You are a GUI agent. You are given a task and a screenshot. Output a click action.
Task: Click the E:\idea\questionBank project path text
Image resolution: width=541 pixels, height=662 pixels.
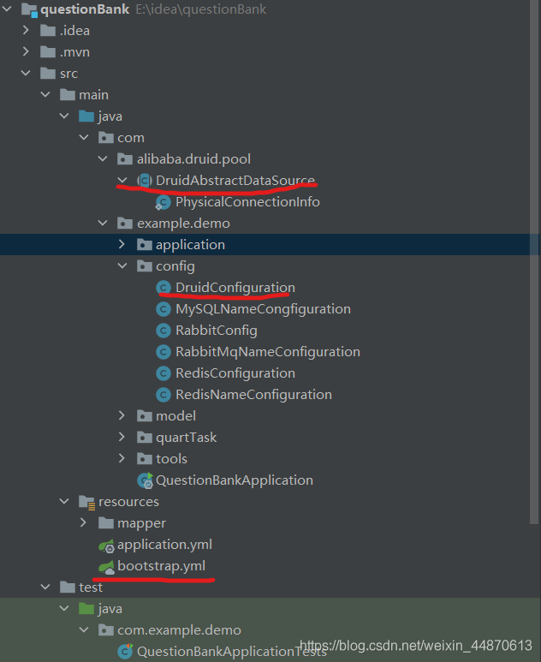pos(201,9)
